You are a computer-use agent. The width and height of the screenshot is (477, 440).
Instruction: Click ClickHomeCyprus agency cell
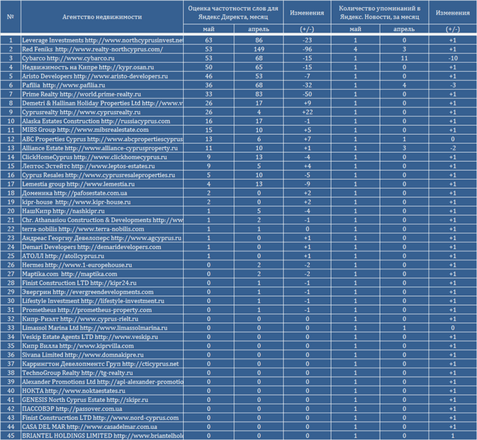[102, 157]
